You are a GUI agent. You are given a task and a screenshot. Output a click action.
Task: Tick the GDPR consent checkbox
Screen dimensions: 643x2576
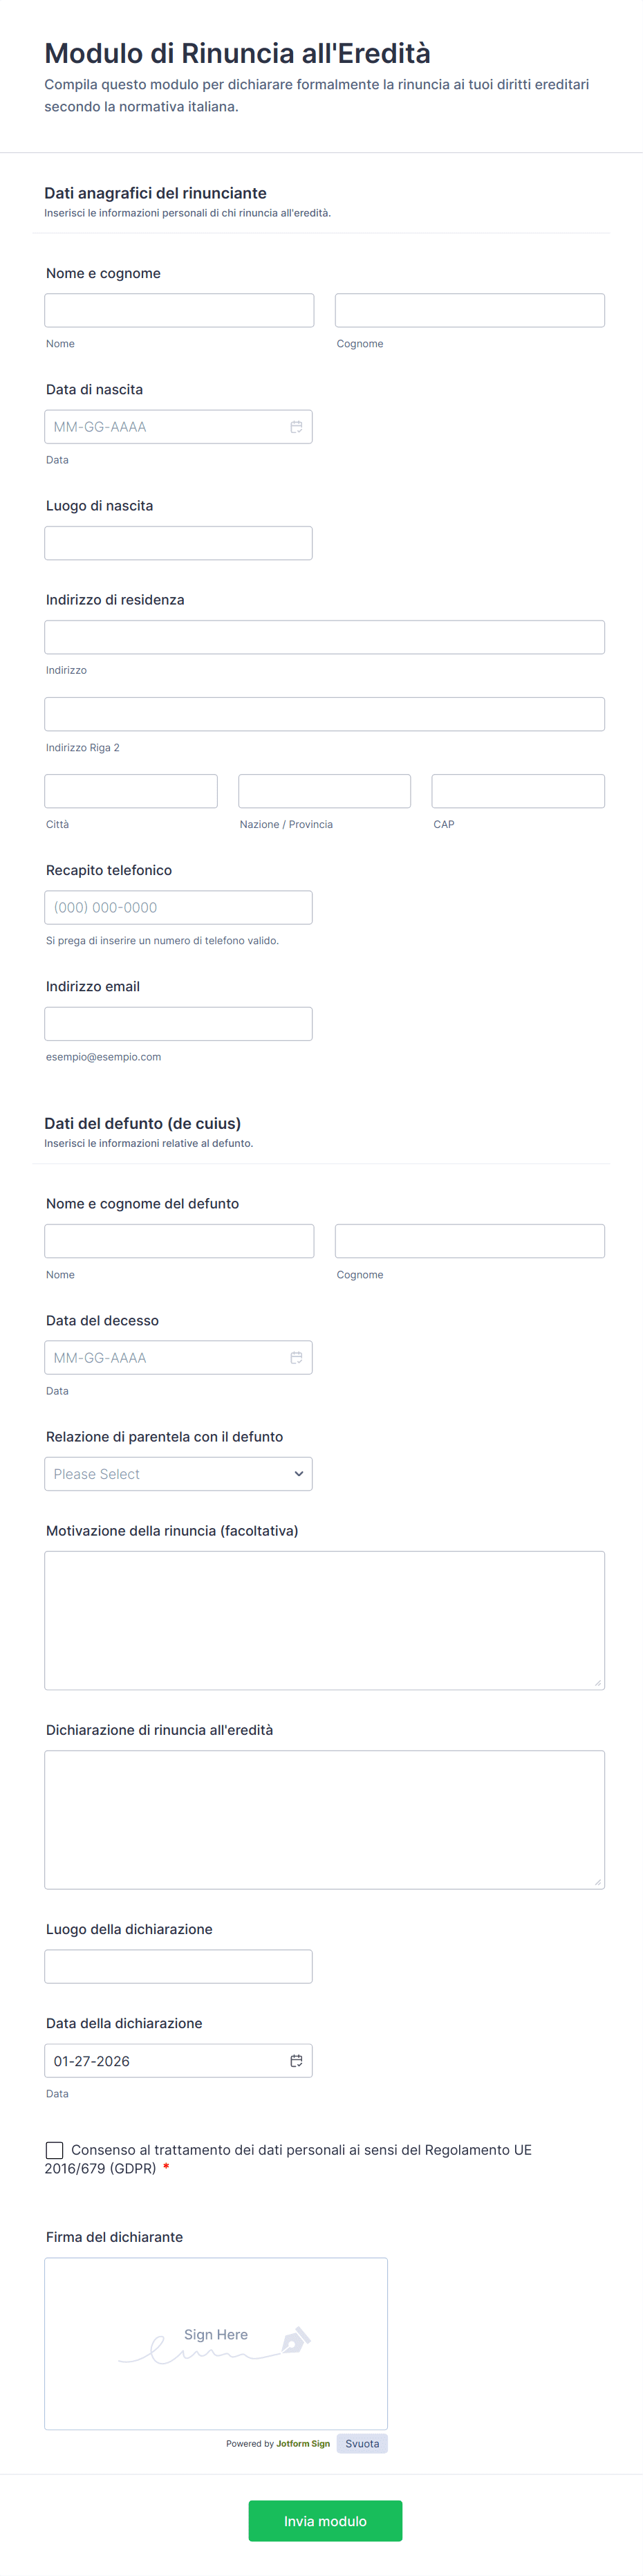[x=55, y=2149]
